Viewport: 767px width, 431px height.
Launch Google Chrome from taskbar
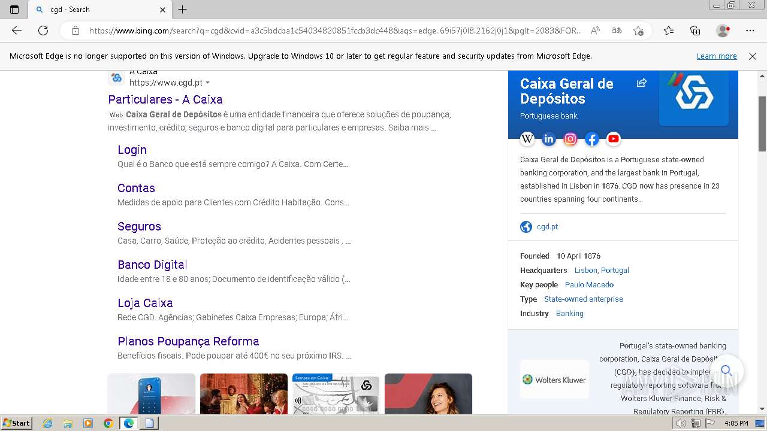(108, 423)
